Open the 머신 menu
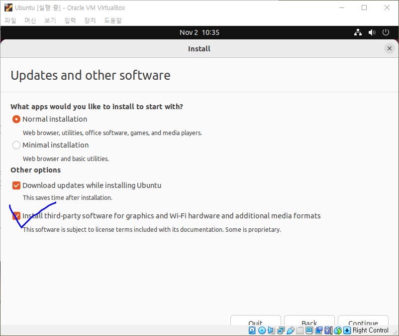 (x=30, y=20)
